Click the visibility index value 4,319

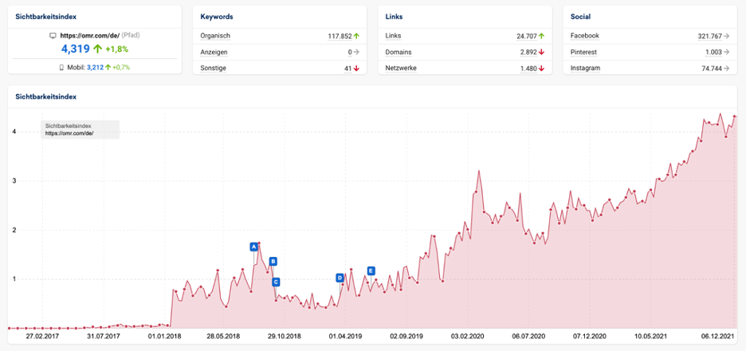76,49
